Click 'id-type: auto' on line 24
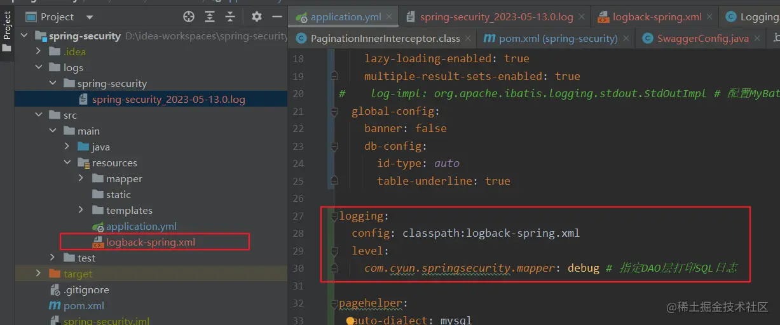 tap(418, 163)
